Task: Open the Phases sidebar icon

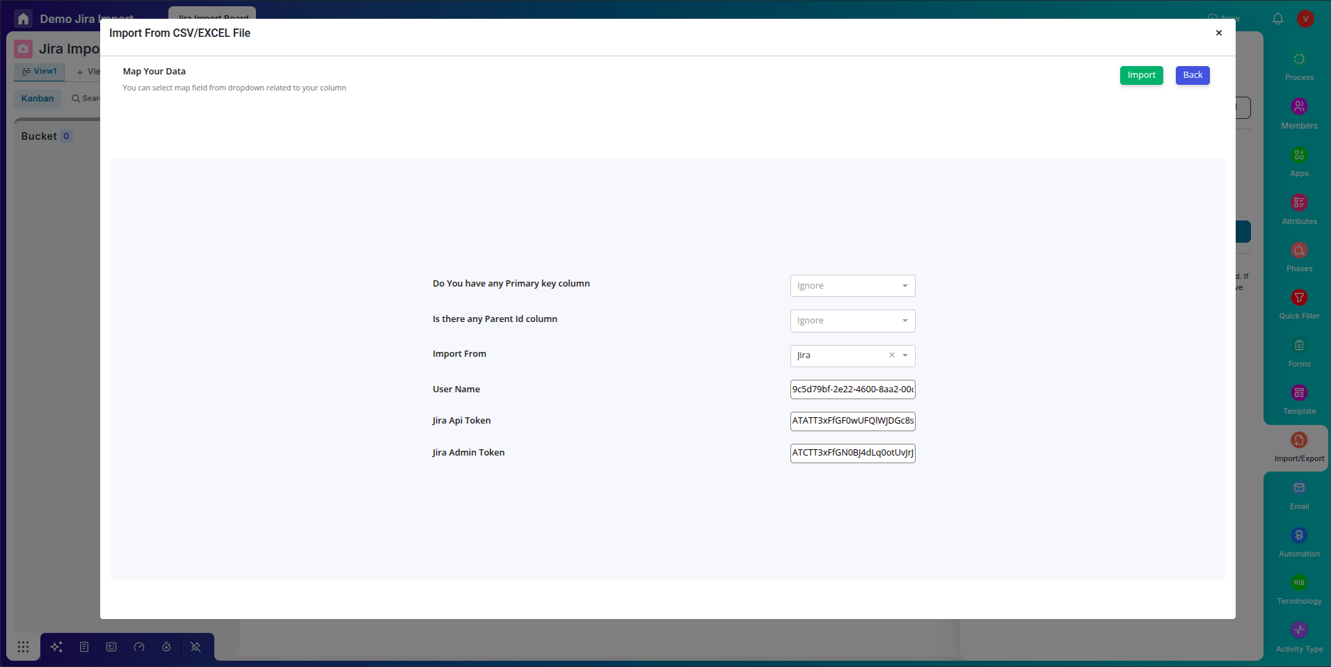Action: pos(1299,250)
